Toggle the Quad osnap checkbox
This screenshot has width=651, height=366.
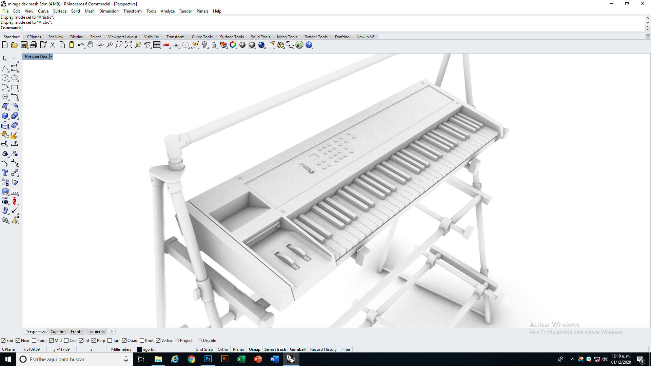coord(124,341)
